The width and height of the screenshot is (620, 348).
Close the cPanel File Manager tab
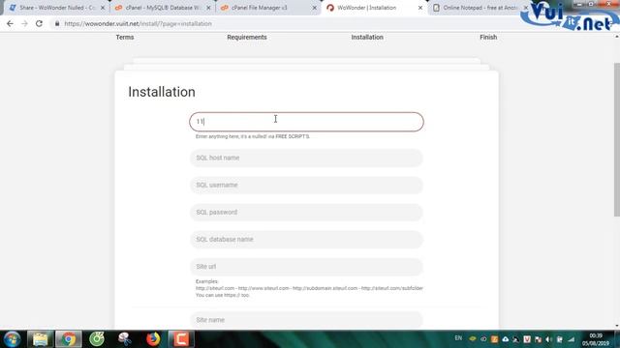click(x=314, y=8)
